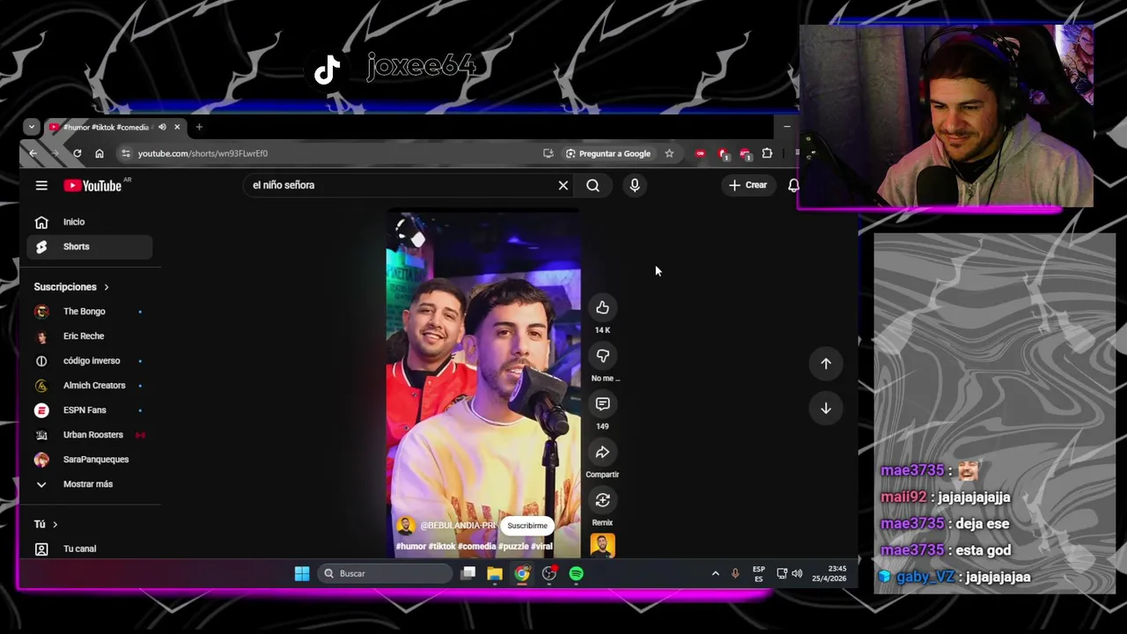Click the YouTube address bar URL
The height and width of the screenshot is (634, 1127).
203,153
